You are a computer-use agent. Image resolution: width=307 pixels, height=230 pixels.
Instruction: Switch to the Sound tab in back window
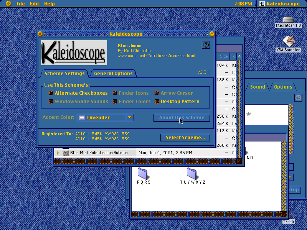pos(257,87)
